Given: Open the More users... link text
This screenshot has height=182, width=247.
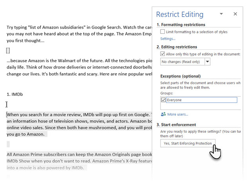Looking at the screenshot, I should (x=178, y=114).
